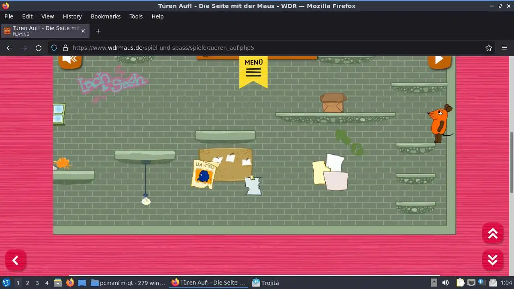
Task: Open the History menu
Action: (x=72, y=16)
